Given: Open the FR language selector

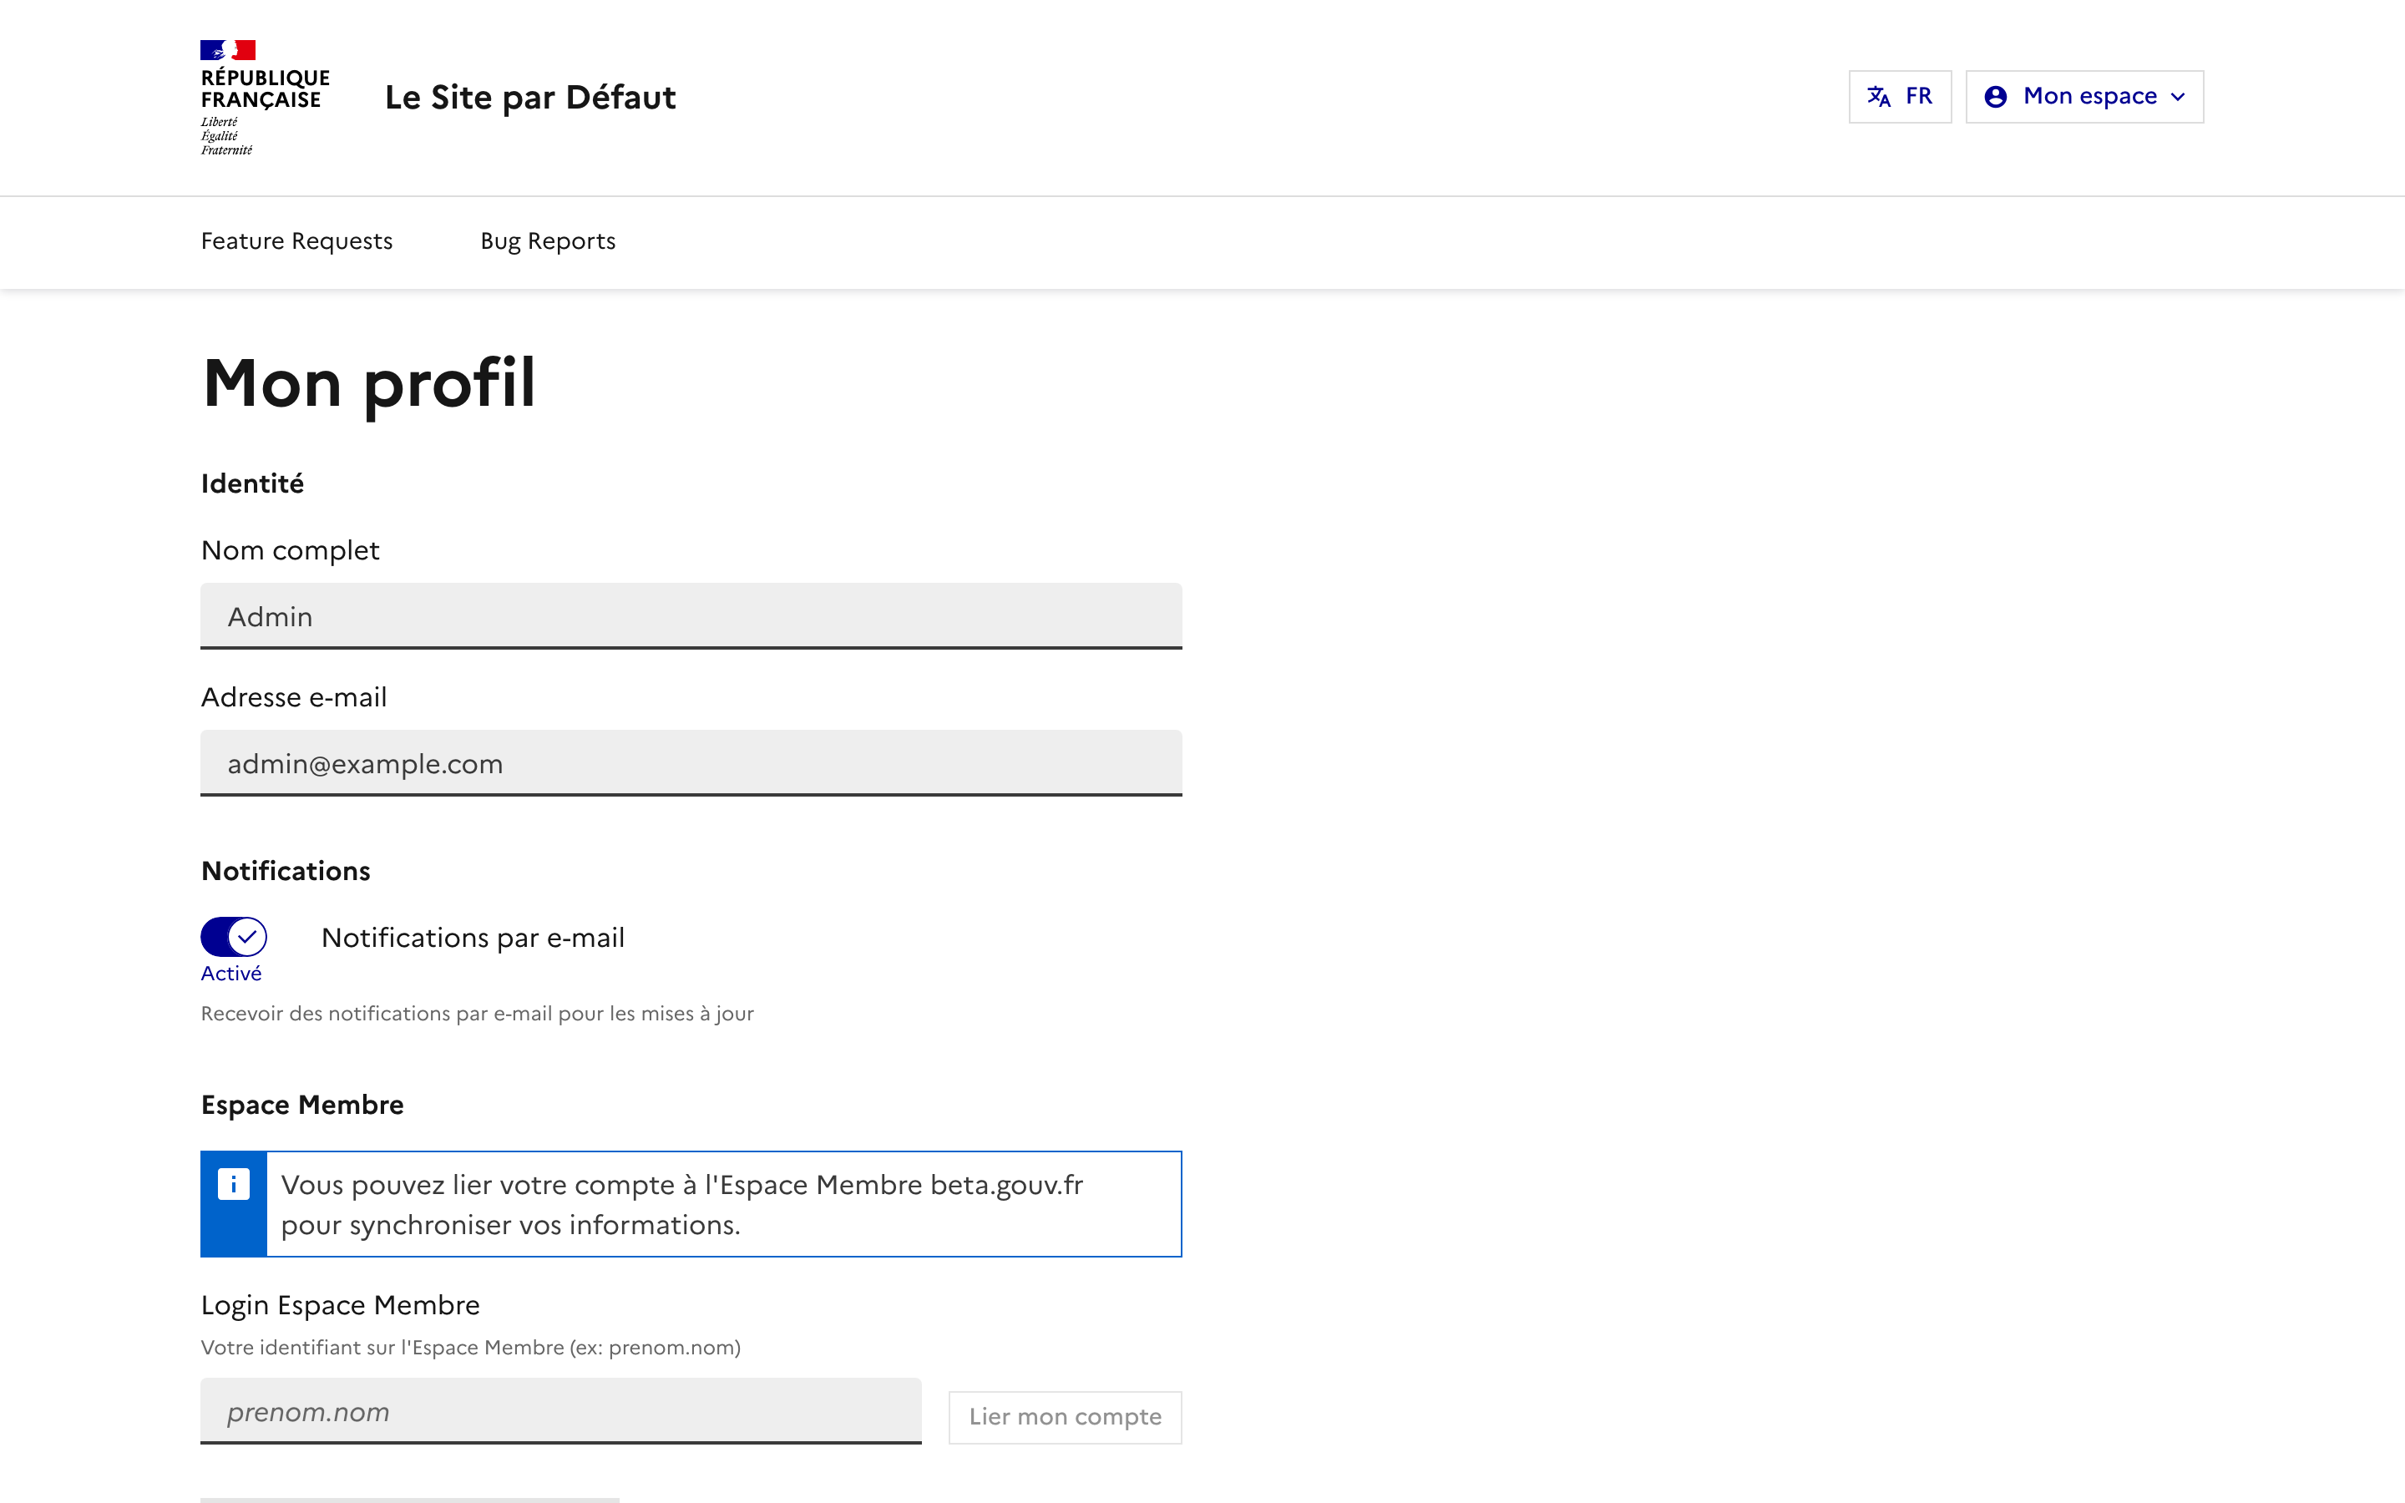Looking at the screenshot, I should point(1899,96).
